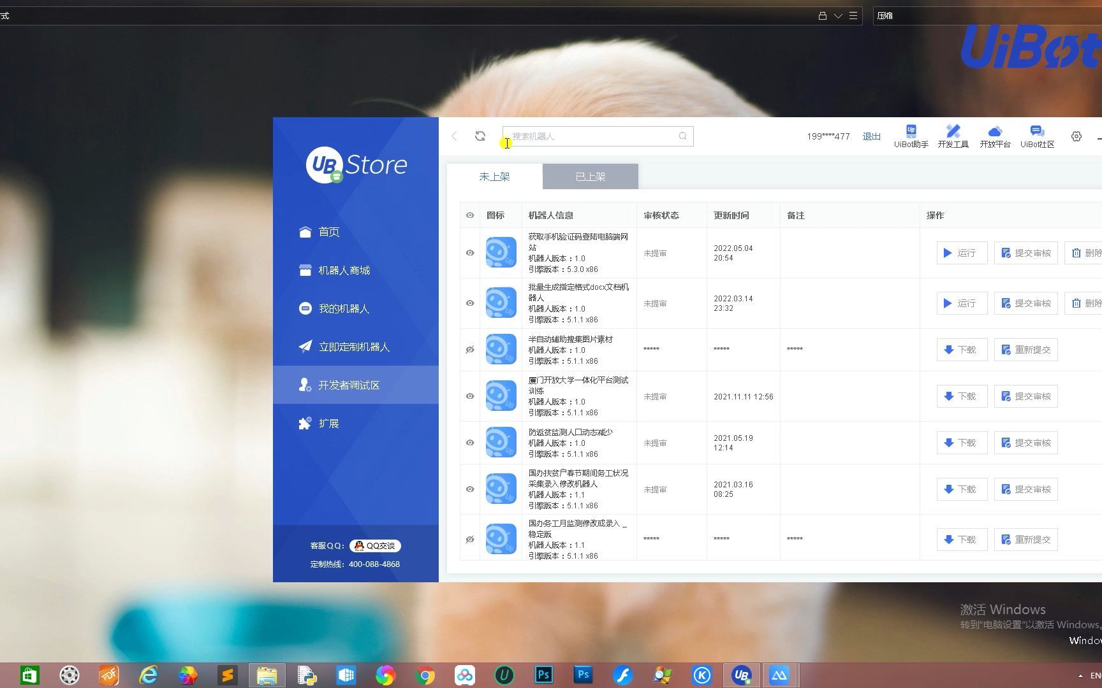Image resolution: width=1102 pixels, height=688 pixels.
Task: Open File Explorer from taskbar
Action: point(267,675)
